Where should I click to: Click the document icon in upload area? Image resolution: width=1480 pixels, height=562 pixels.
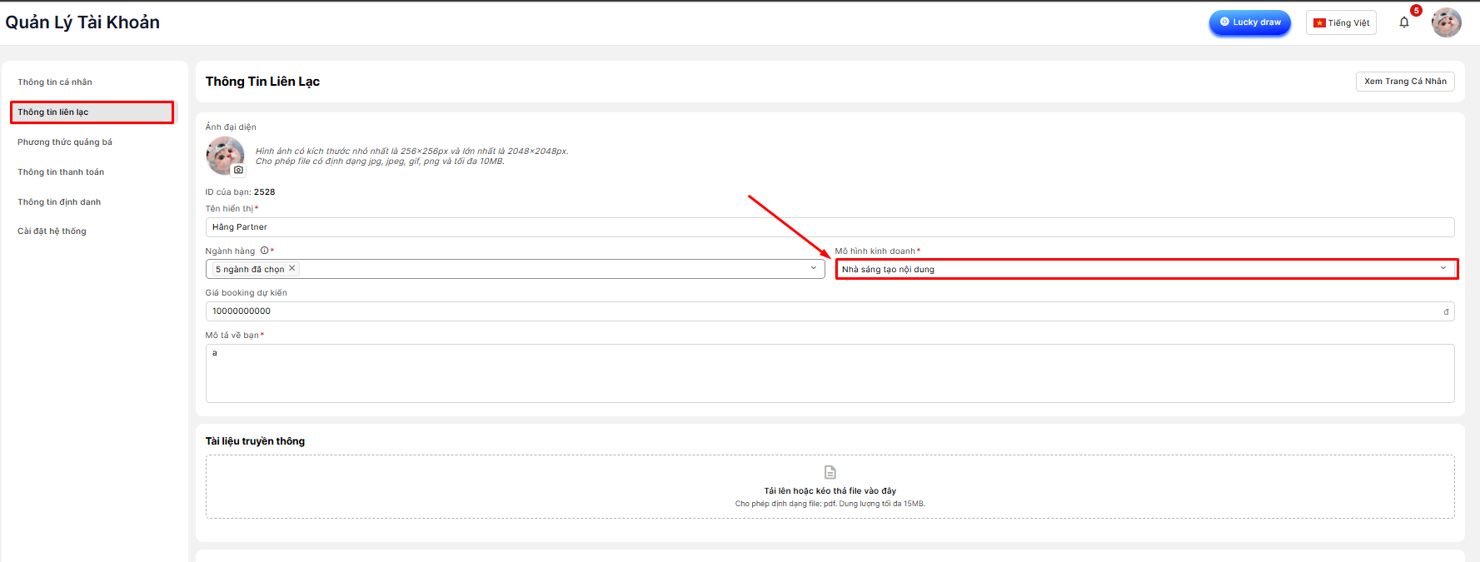coord(830,472)
